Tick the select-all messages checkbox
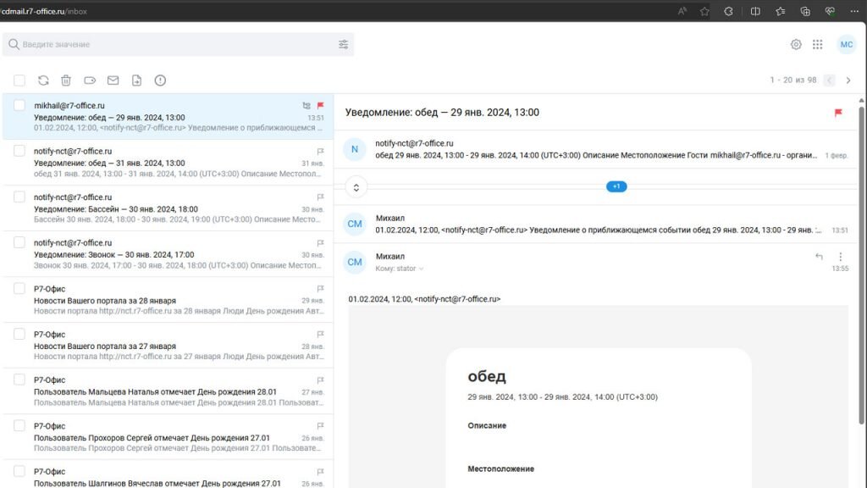Image resolution: width=867 pixels, height=488 pixels. (19, 80)
